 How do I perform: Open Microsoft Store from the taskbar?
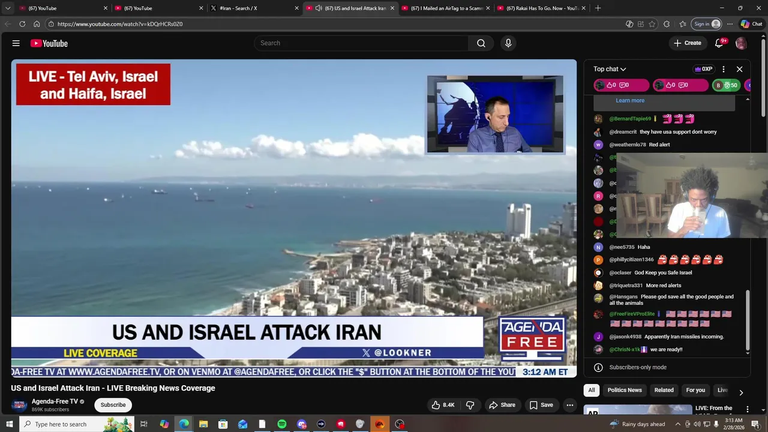click(223, 424)
